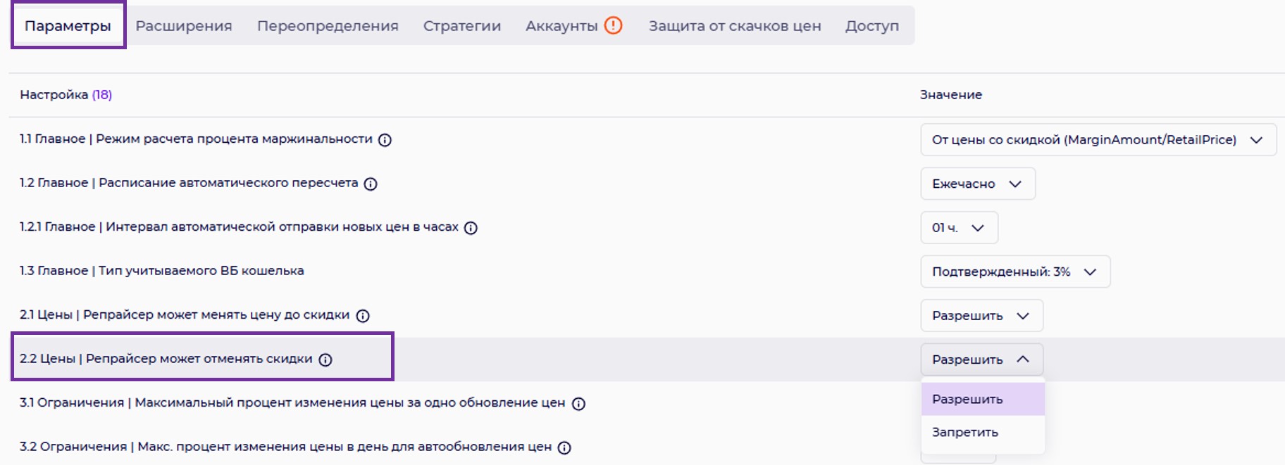1285x465 pixels.
Task: Open info tooltip for price sending interval
Action: click(x=471, y=228)
